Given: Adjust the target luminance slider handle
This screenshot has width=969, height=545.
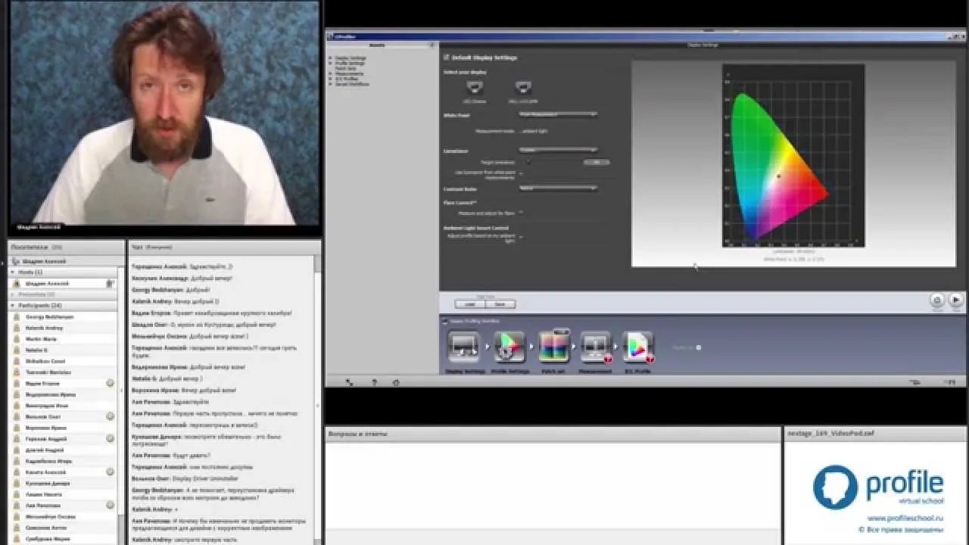Looking at the screenshot, I should click(528, 162).
